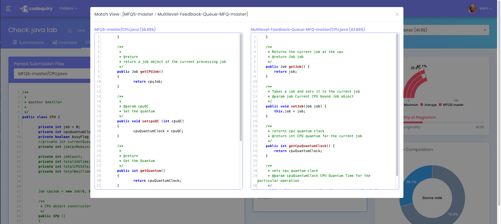
Task: Switch to the Submissions tab
Action: (31, 43)
